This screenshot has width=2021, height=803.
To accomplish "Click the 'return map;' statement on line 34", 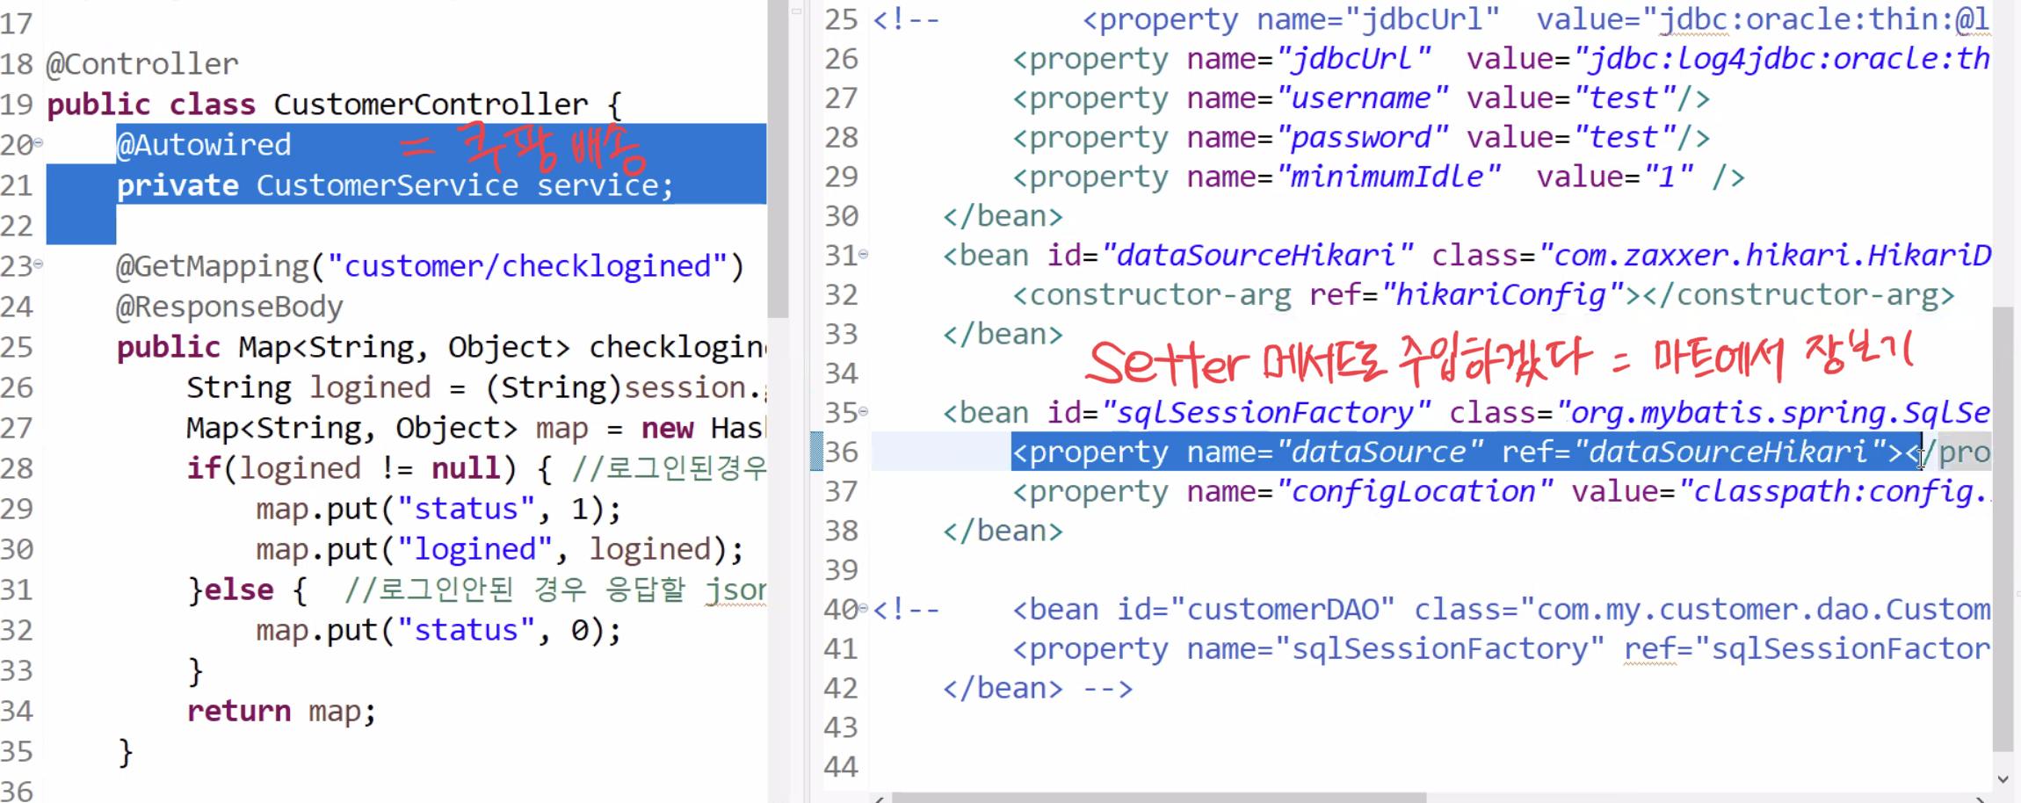I will click(282, 711).
